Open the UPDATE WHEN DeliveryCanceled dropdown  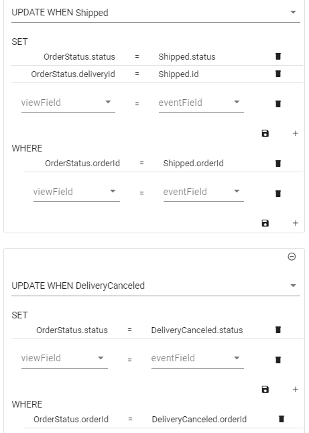tap(156, 286)
